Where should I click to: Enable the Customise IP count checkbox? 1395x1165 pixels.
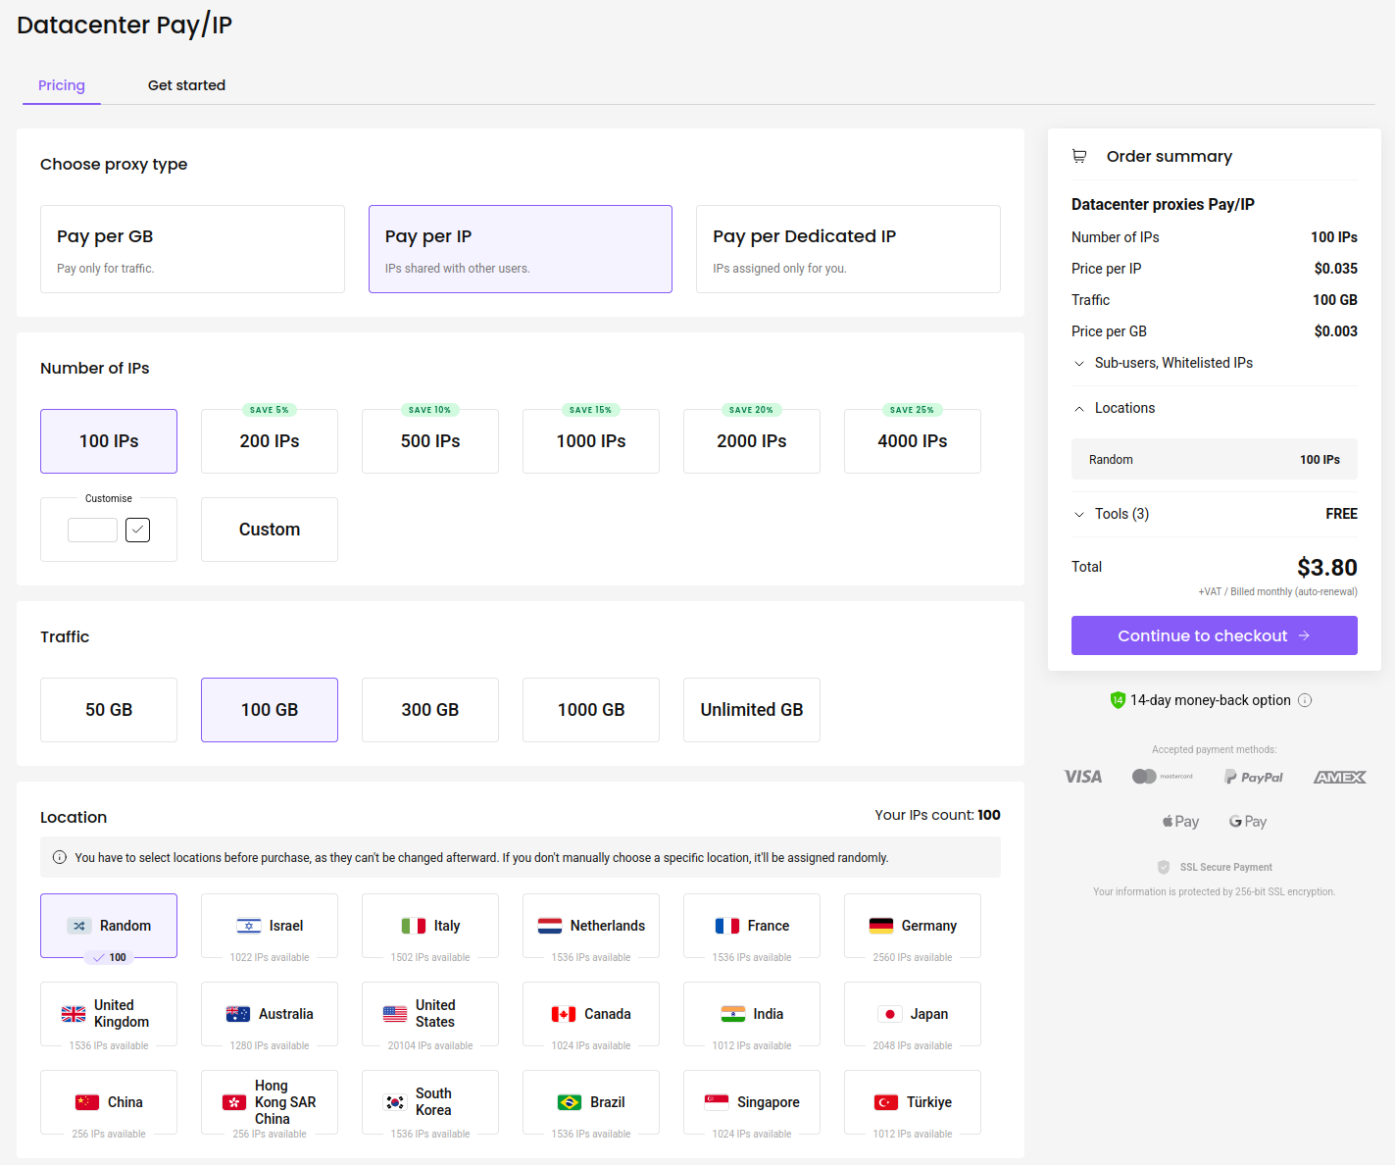(137, 530)
